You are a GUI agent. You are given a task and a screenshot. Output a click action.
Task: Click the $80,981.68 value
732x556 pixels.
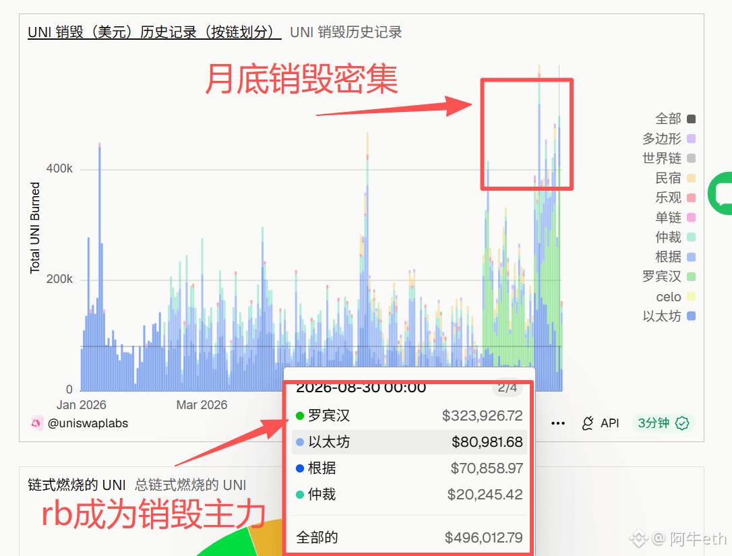[487, 441]
